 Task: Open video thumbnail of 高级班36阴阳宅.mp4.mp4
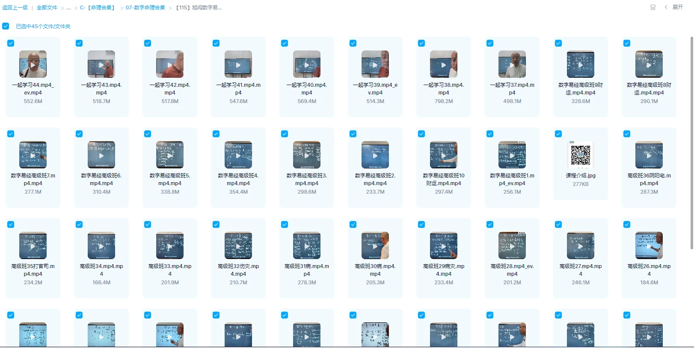(649, 155)
